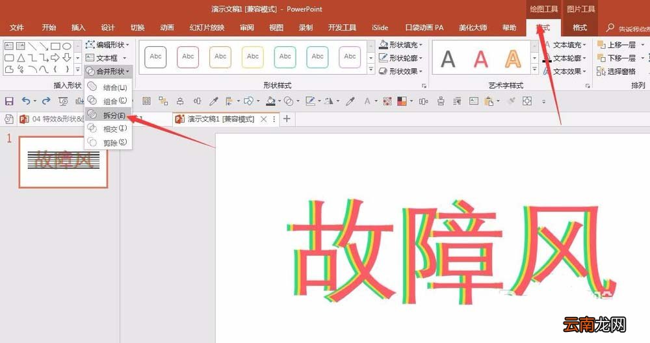The image size is (650, 343).
Task: Click the shape fill bucket in quick toolbar
Action: (x=270, y=101)
